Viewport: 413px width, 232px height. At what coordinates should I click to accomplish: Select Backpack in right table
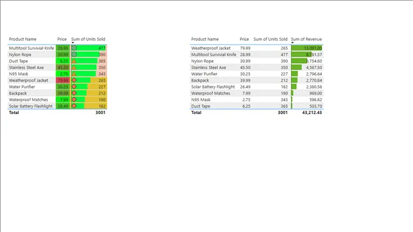tap(200, 80)
